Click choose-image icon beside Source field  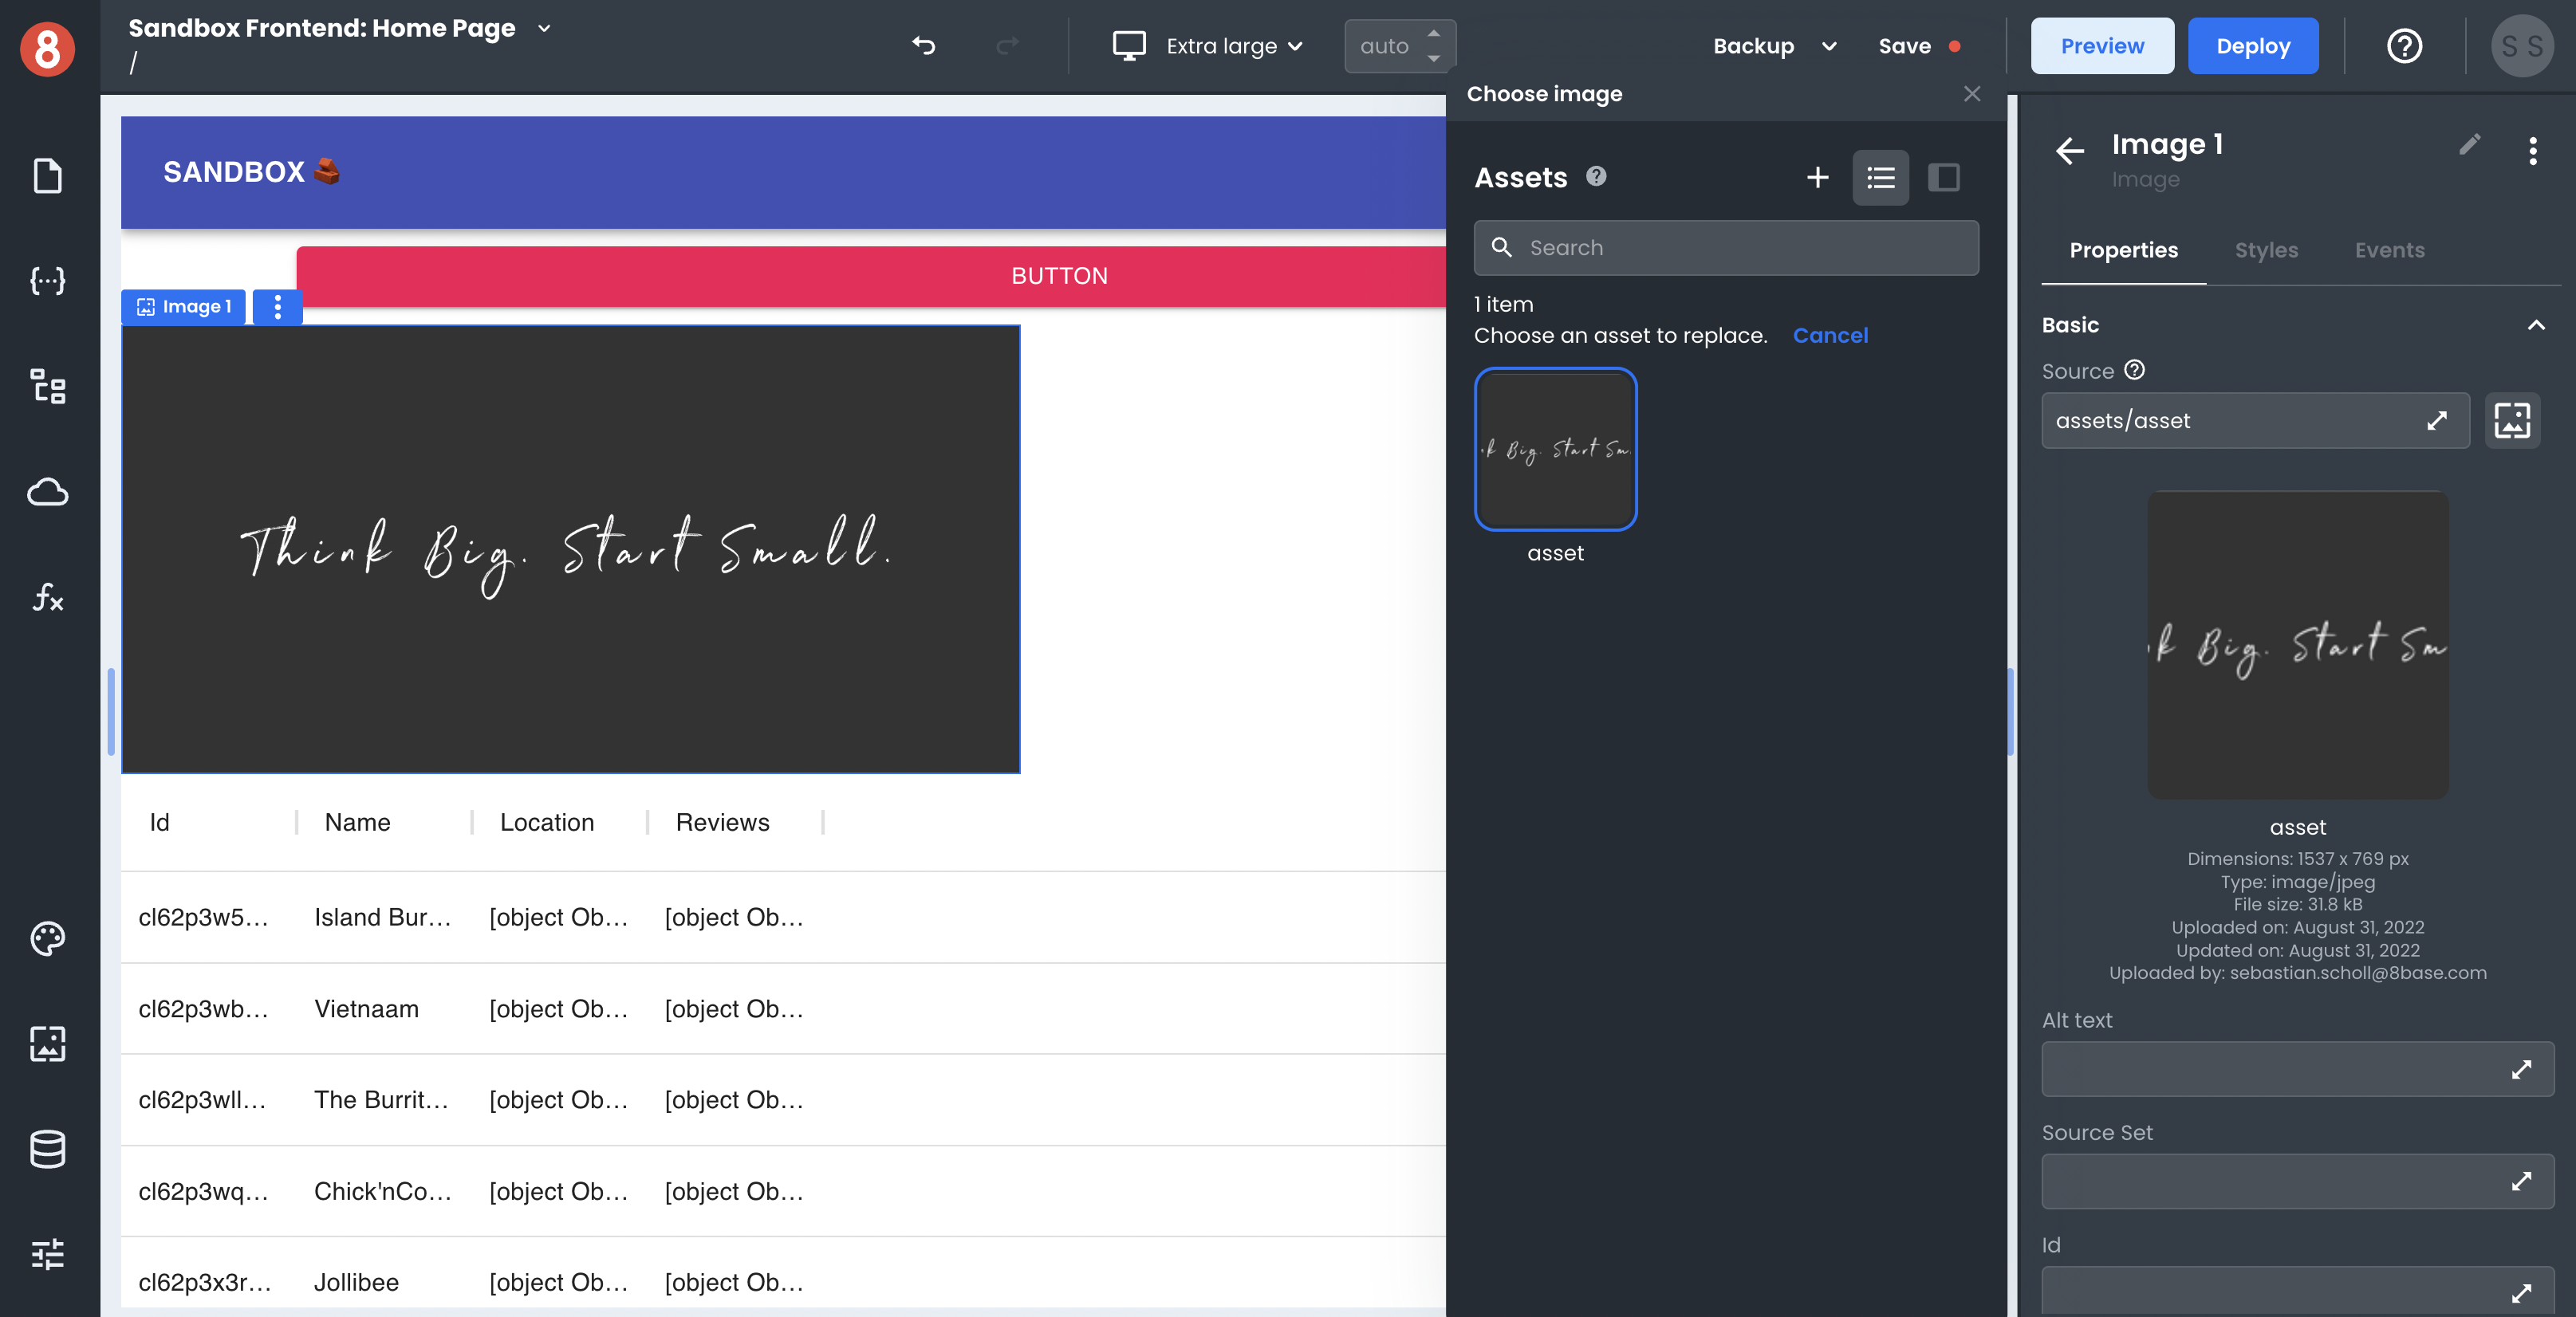tap(2511, 421)
